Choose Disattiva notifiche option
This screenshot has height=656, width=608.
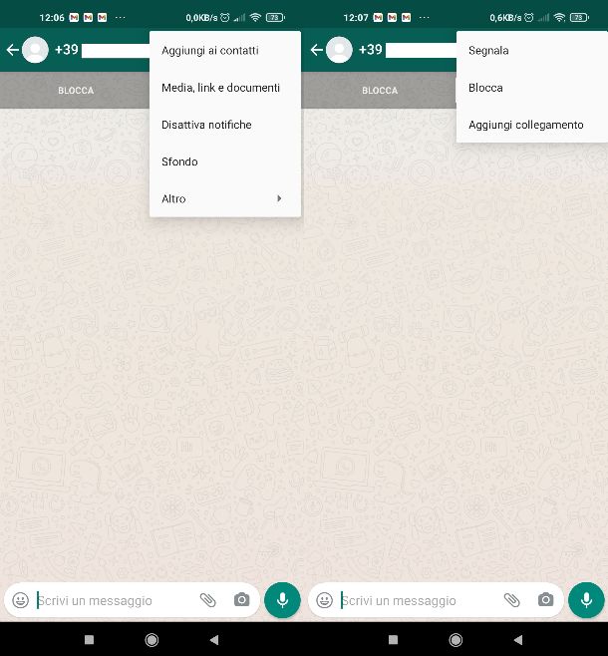tap(225, 125)
